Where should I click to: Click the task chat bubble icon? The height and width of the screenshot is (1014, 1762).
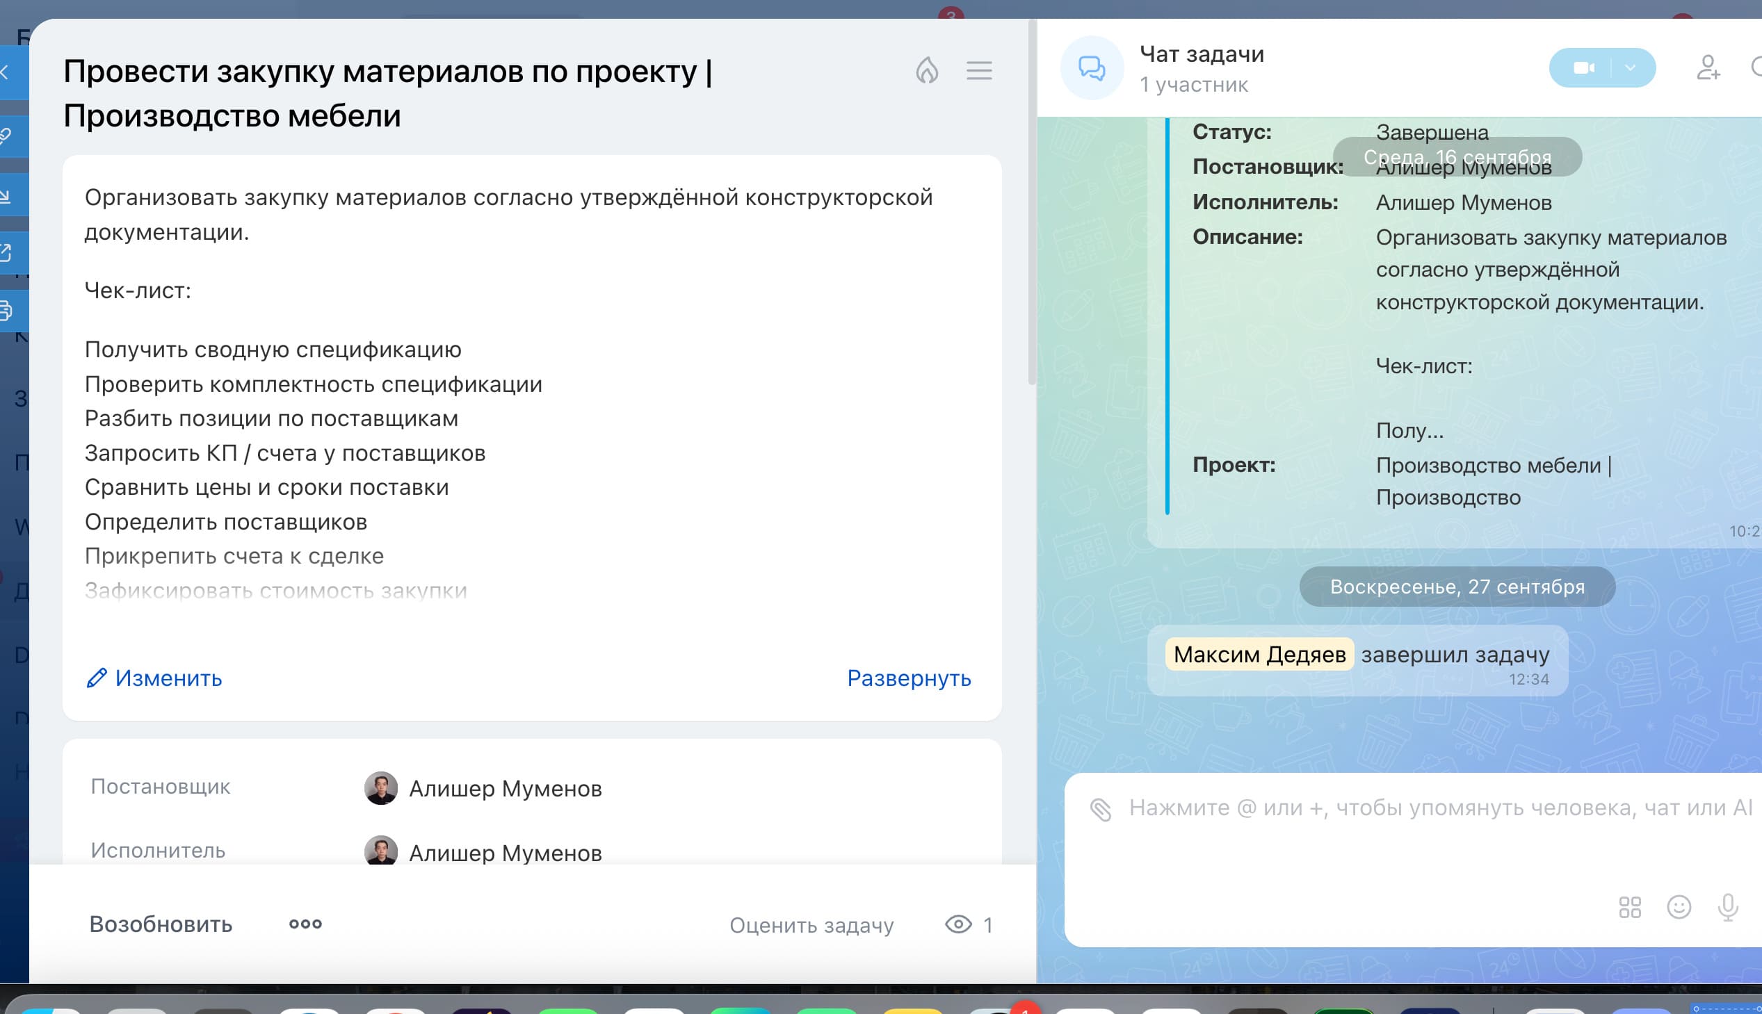point(1092,68)
